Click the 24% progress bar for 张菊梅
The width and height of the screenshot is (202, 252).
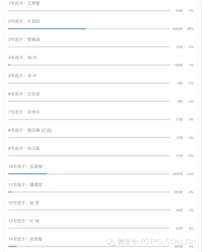pyautogui.click(x=89, y=174)
